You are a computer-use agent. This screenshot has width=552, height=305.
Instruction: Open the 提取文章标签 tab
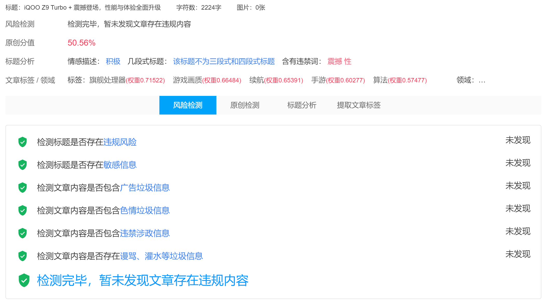(x=359, y=105)
